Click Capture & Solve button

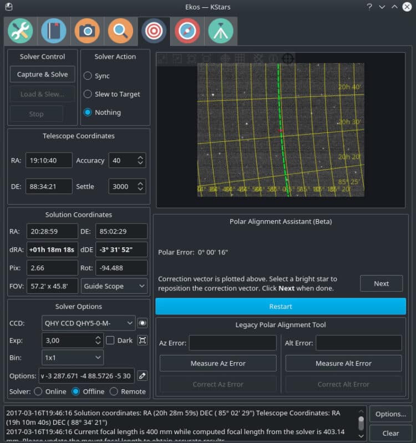[42, 74]
